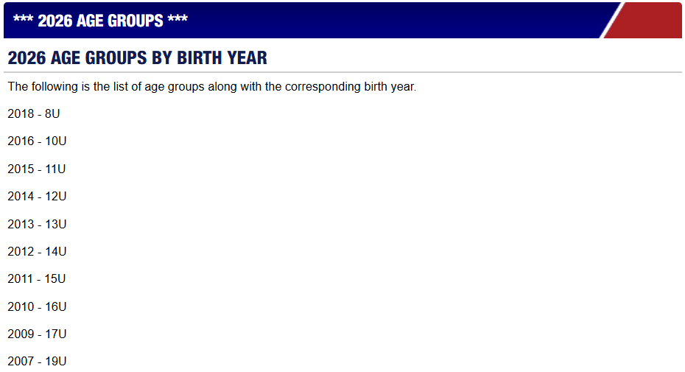The width and height of the screenshot is (685, 372).
Task: Select the '2016 - 10U' entry
Action: tap(37, 141)
